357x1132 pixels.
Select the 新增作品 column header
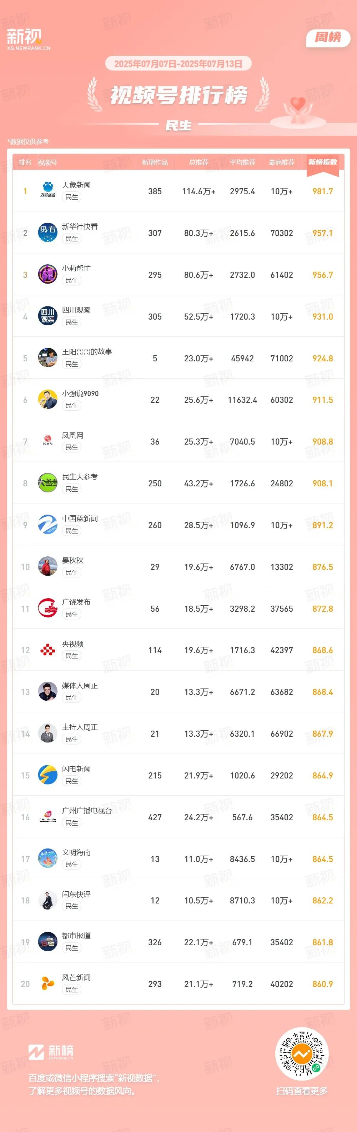[x=155, y=162]
